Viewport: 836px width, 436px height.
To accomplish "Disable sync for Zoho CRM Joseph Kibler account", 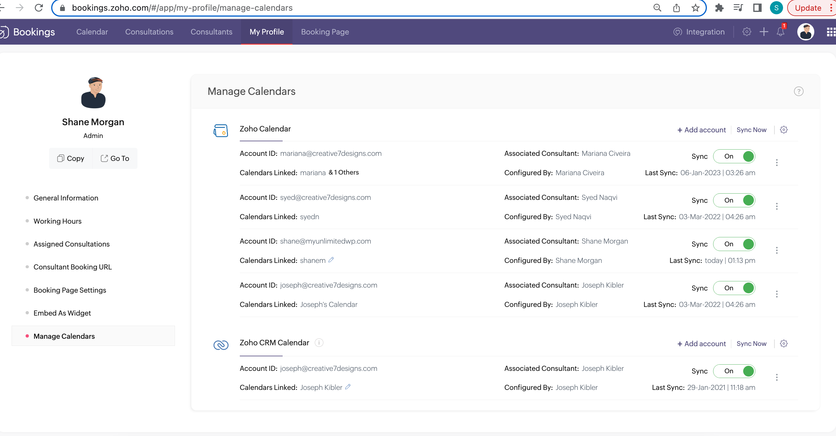I will [x=734, y=371].
